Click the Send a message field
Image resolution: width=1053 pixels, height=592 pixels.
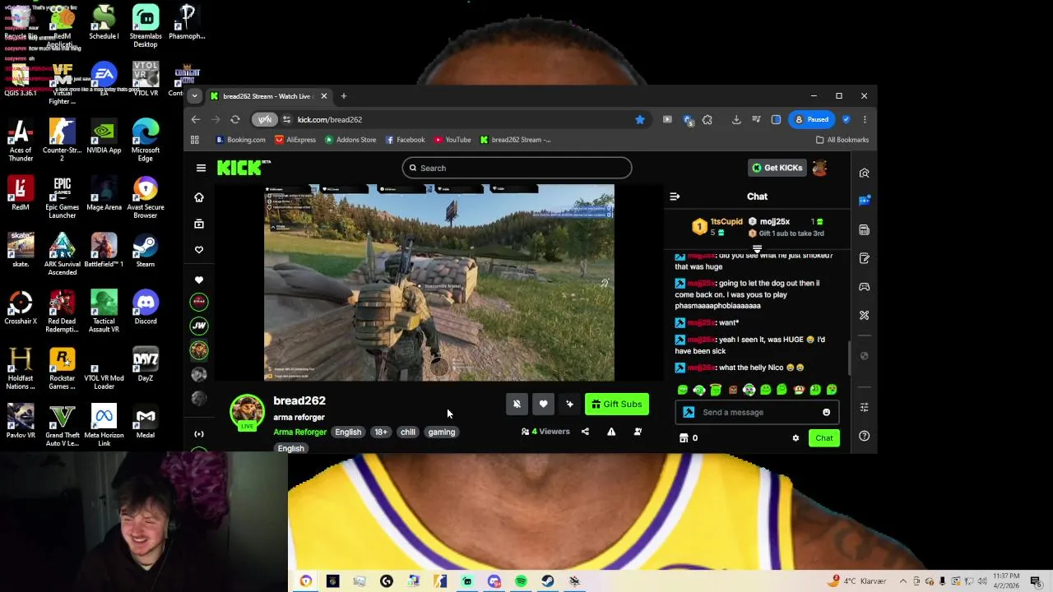coord(755,413)
